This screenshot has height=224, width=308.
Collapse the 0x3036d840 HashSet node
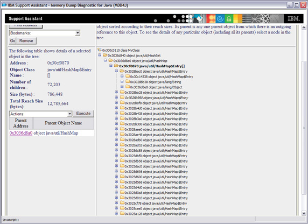(100, 55)
